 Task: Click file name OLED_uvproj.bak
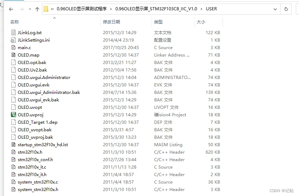click(x=36, y=137)
